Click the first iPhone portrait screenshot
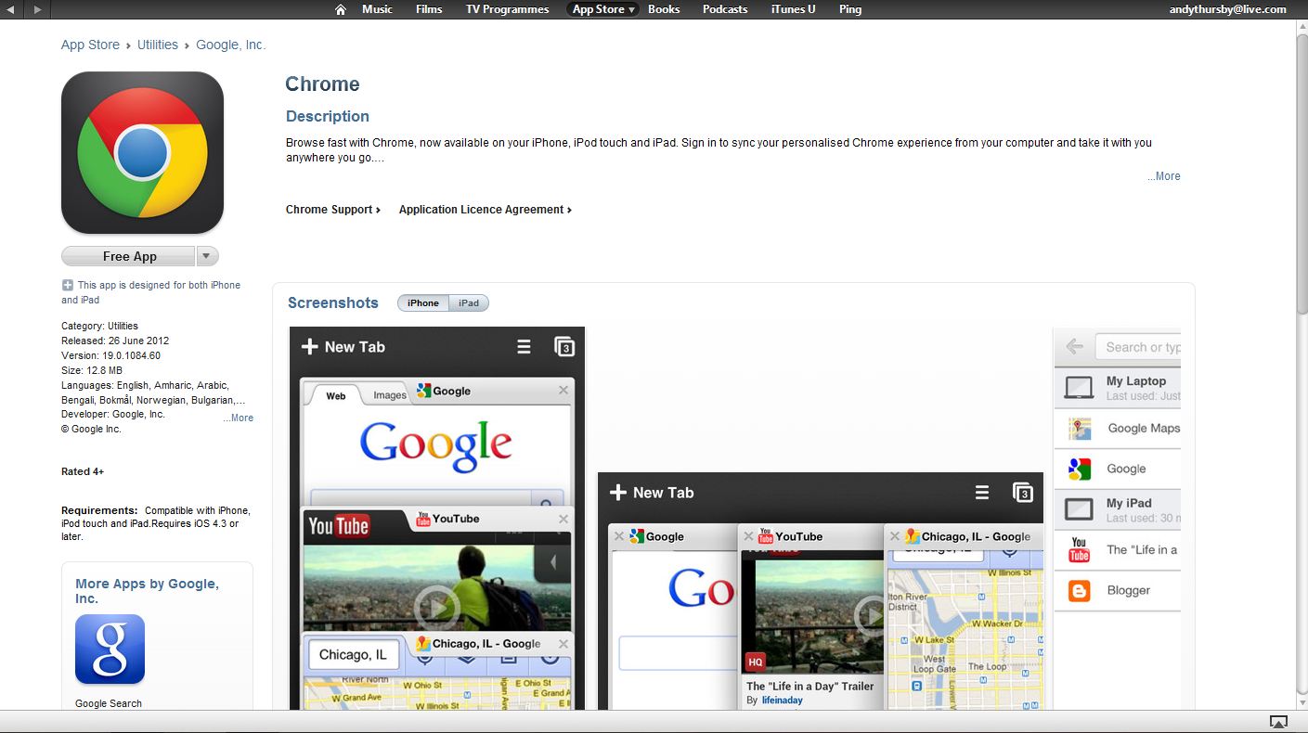The height and width of the screenshot is (733, 1308). (x=437, y=518)
